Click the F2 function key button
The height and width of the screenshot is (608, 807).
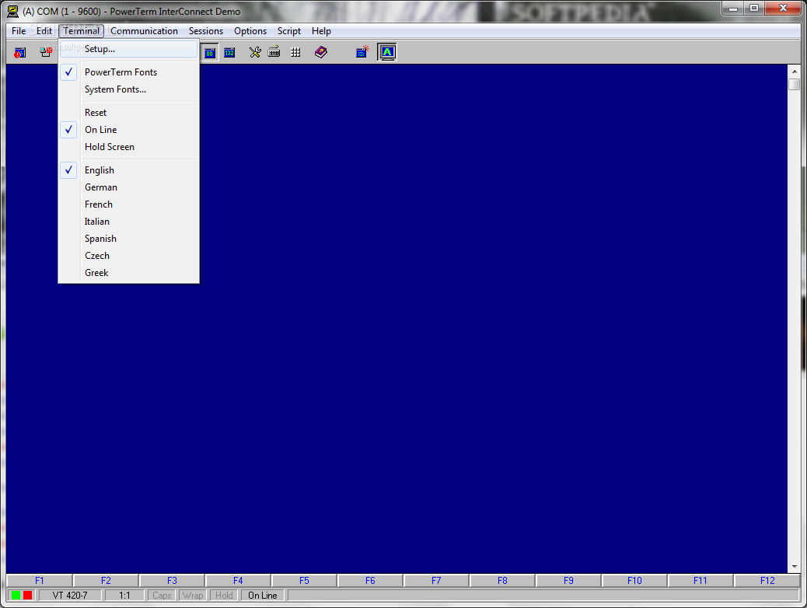[106, 581]
